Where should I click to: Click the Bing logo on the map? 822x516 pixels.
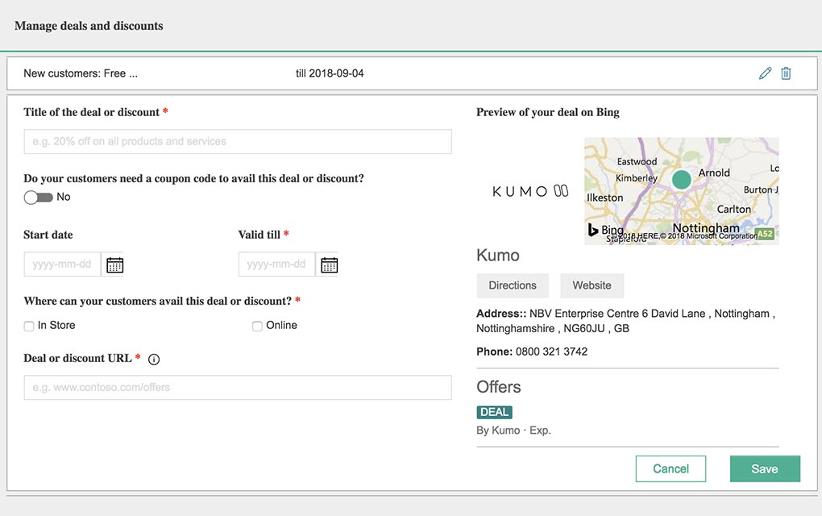pos(605,230)
